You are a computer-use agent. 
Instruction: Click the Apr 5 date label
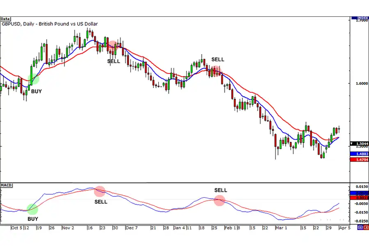(x=345, y=228)
